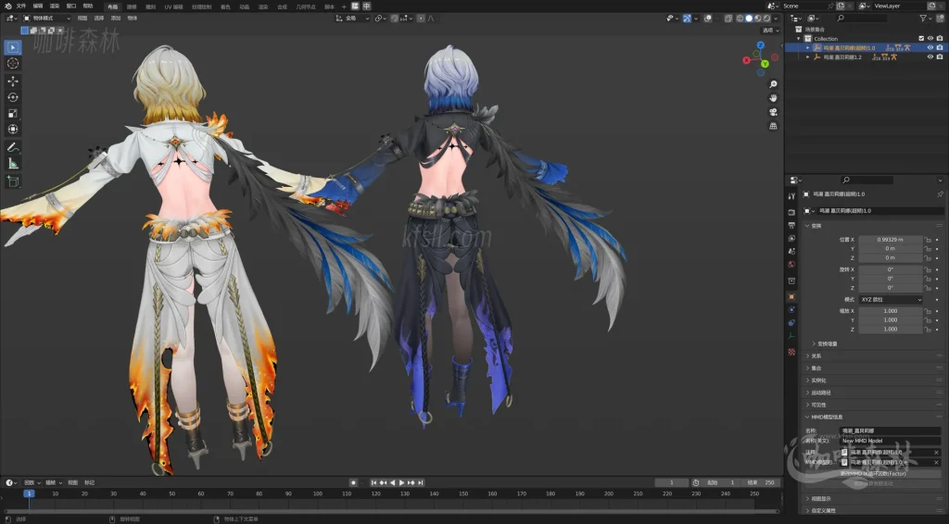Open the Help menu
The height and width of the screenshot is (524, 949).
pos(88,6)
